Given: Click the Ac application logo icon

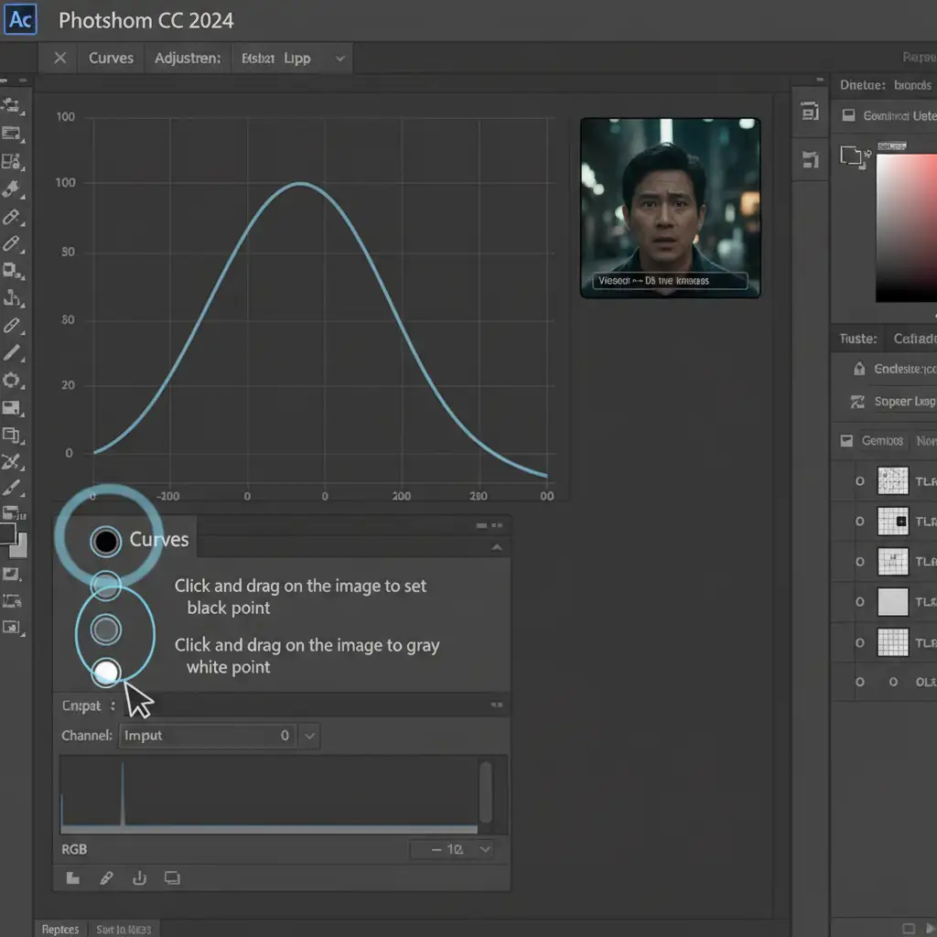Looking at the screenshot, I should (x=20, y=19).
